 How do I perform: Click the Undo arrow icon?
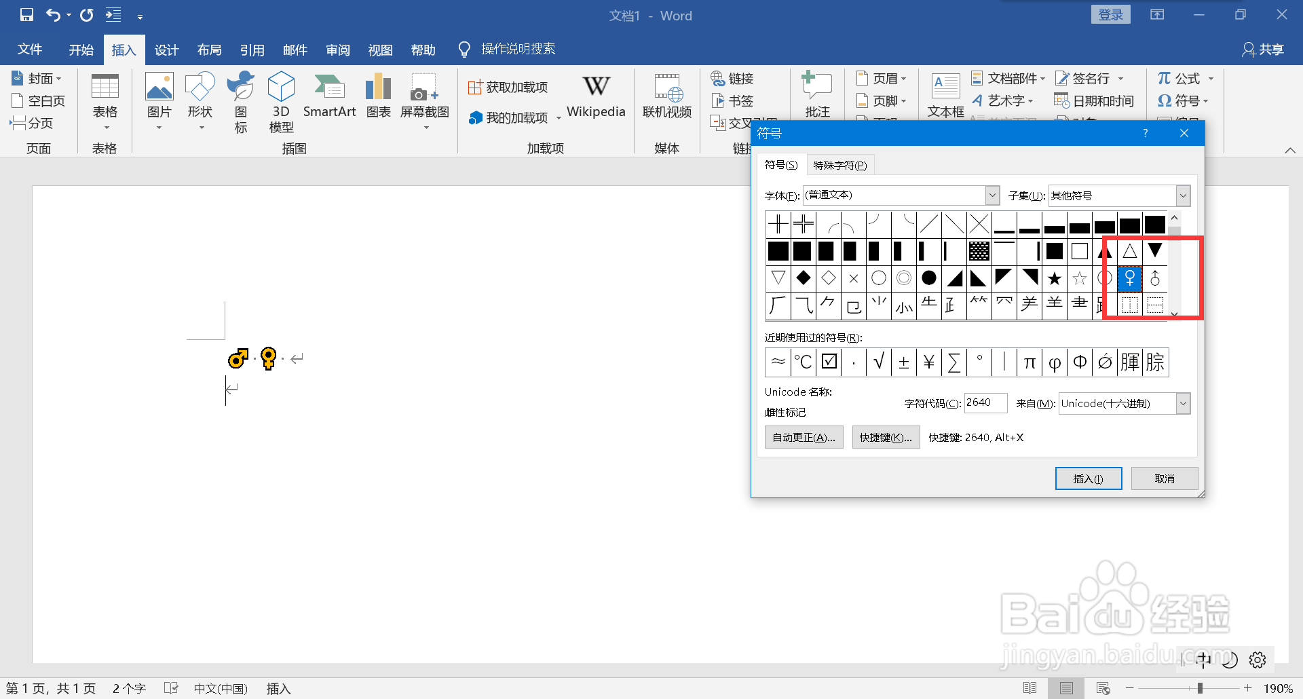53,15
